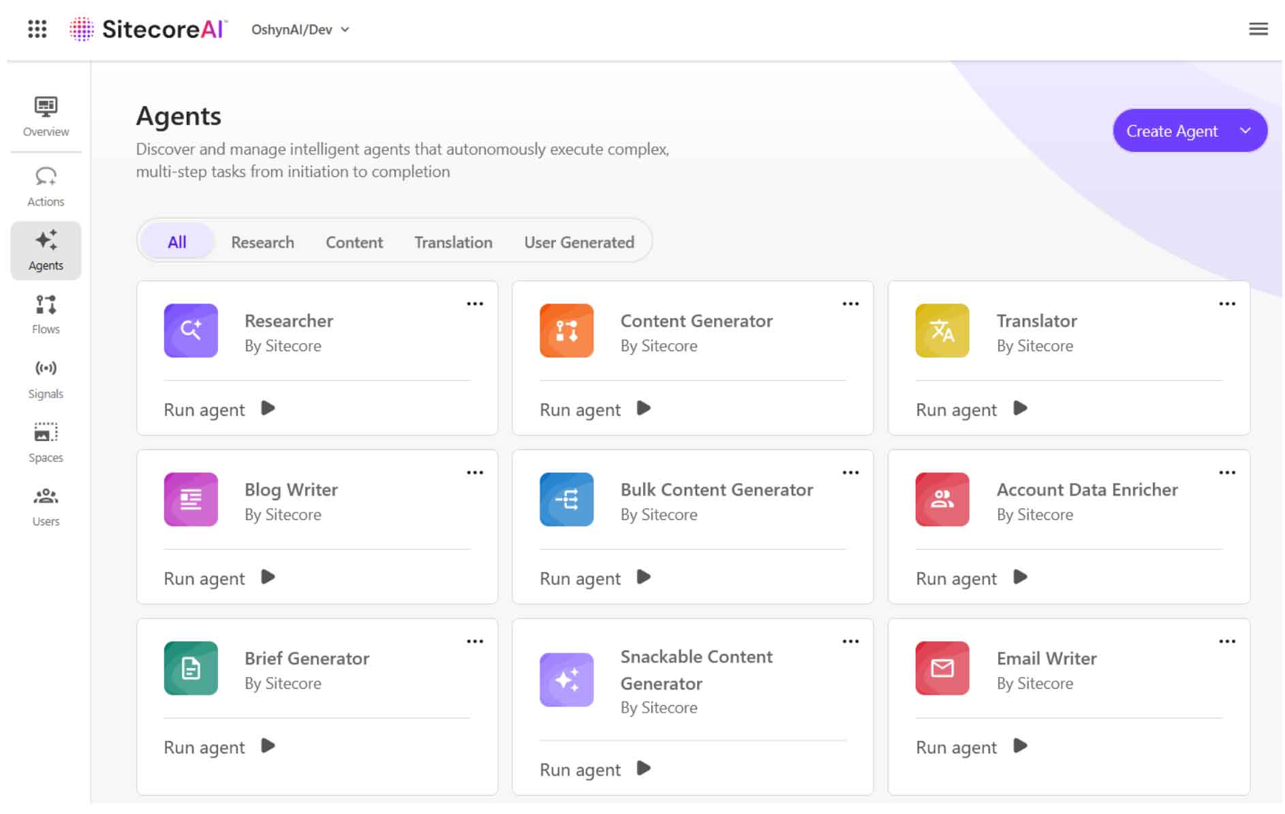This screenshot has height=814, width=1285.
Task: Switch to the Content tab
Action: (x=354, y=242)
